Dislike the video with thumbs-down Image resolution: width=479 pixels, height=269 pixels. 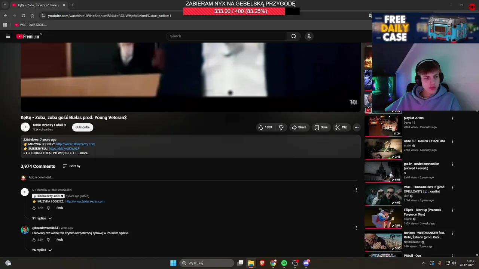click(x=281, y=127)
